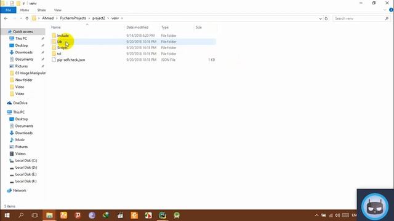Select the Scripts folder
This screenshot has width=394, height=221.
62,48
